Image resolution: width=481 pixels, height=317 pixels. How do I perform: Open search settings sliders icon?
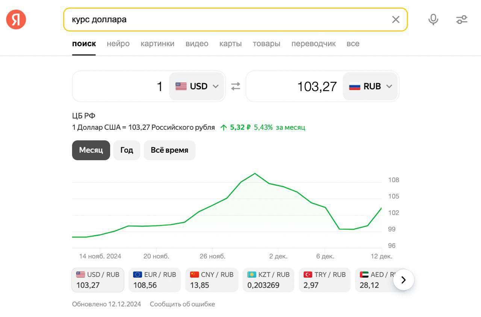click(462, 20)
